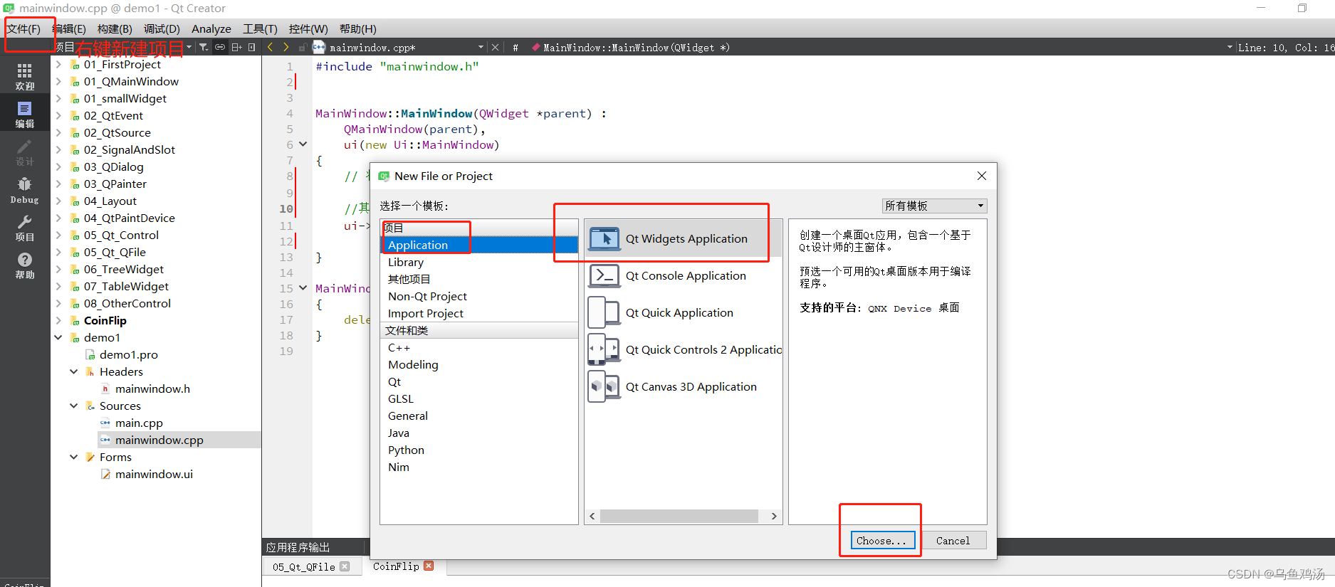Select the Qt Widgets Application template icon

[604, 239]
